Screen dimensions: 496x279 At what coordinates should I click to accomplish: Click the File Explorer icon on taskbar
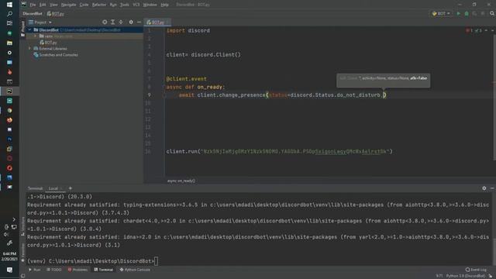9,43
